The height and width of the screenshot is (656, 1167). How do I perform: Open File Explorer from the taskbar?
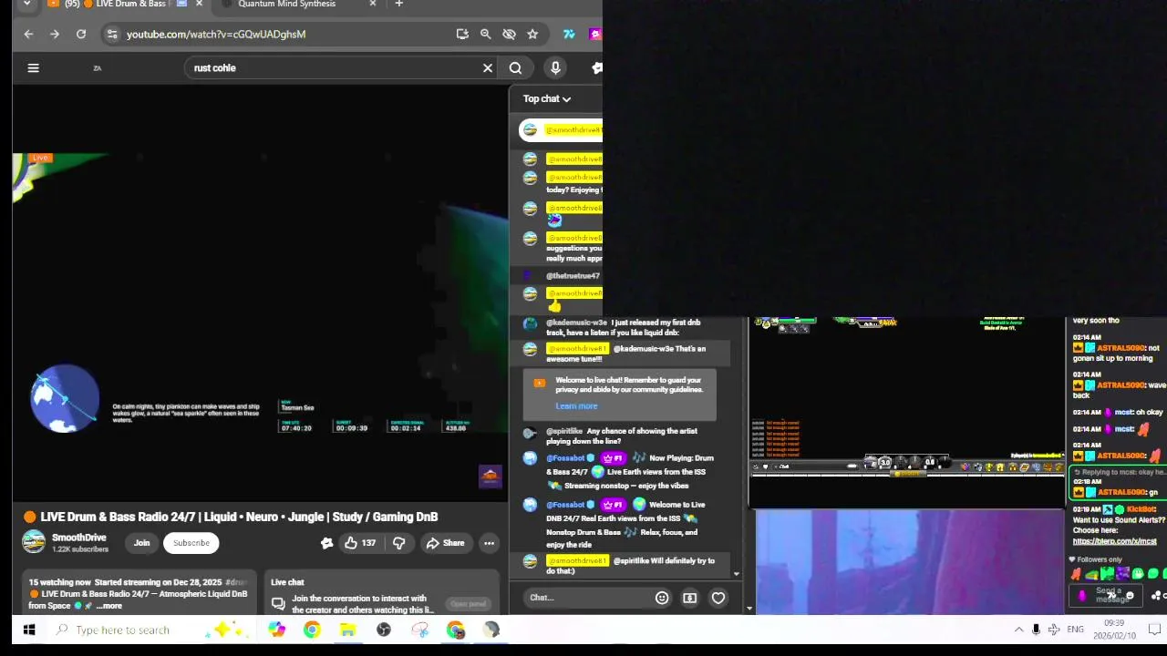(347, 630)
